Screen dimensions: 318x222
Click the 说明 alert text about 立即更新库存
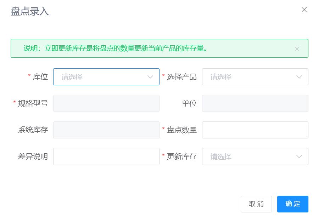(115, 49)
